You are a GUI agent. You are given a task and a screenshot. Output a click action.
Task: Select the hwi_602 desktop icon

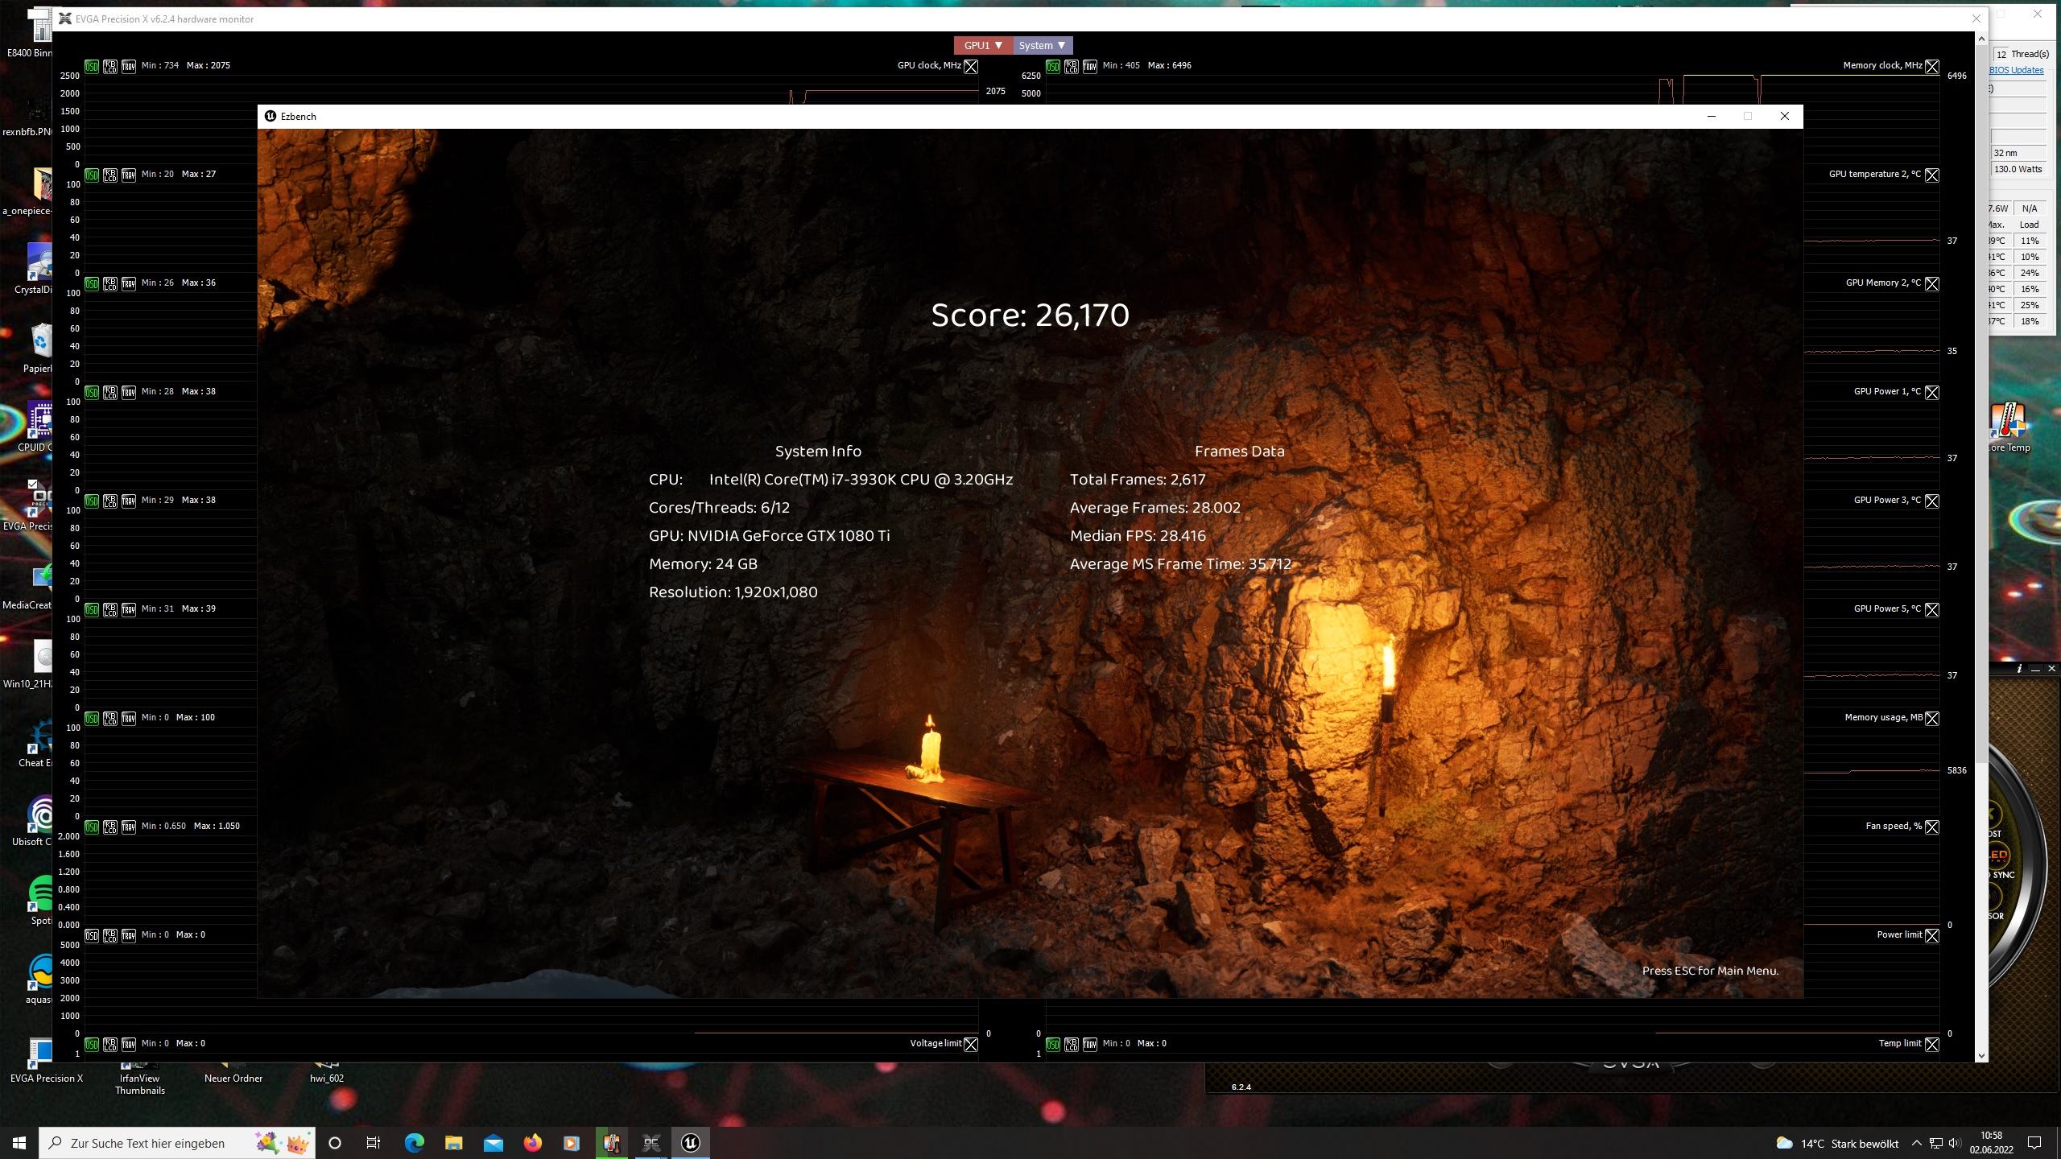pos(327,1072)
